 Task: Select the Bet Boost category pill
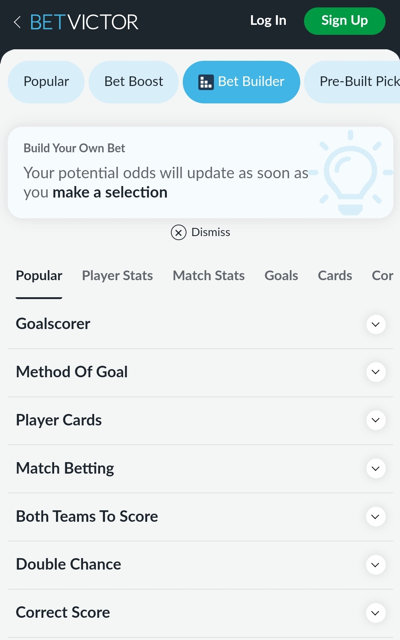coord(133,82)
